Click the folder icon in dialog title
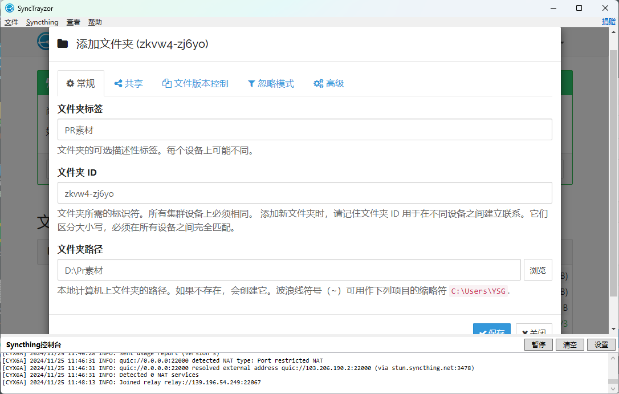This screenshot has width=619, height=394. click(x=63, y=43)
